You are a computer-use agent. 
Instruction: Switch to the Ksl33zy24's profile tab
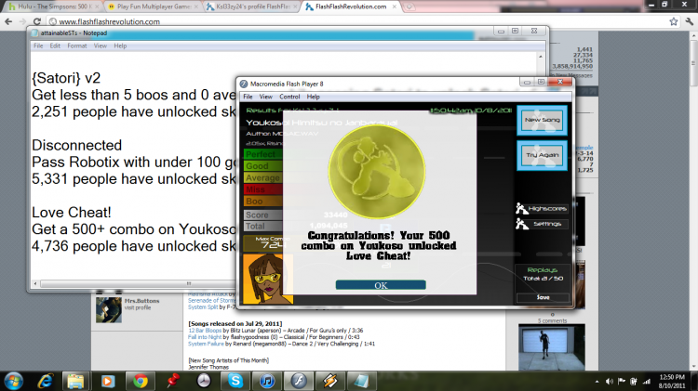pyautogui.click(x=252, y=7)
